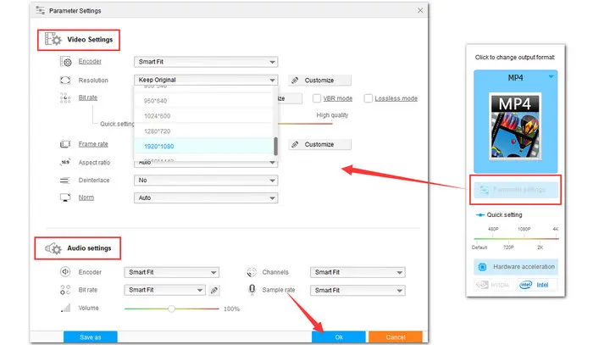
Task: Open the video Encoder Smart Fit dropdown
Action: point(206,62)
